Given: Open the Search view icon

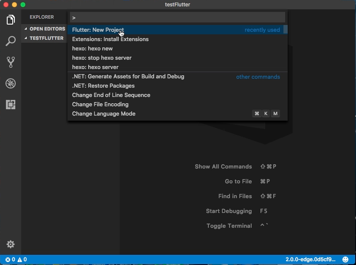Looking at the screenshot, I should click(x=11, y=41).
